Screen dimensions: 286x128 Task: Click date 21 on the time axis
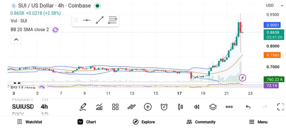(227, 94)
